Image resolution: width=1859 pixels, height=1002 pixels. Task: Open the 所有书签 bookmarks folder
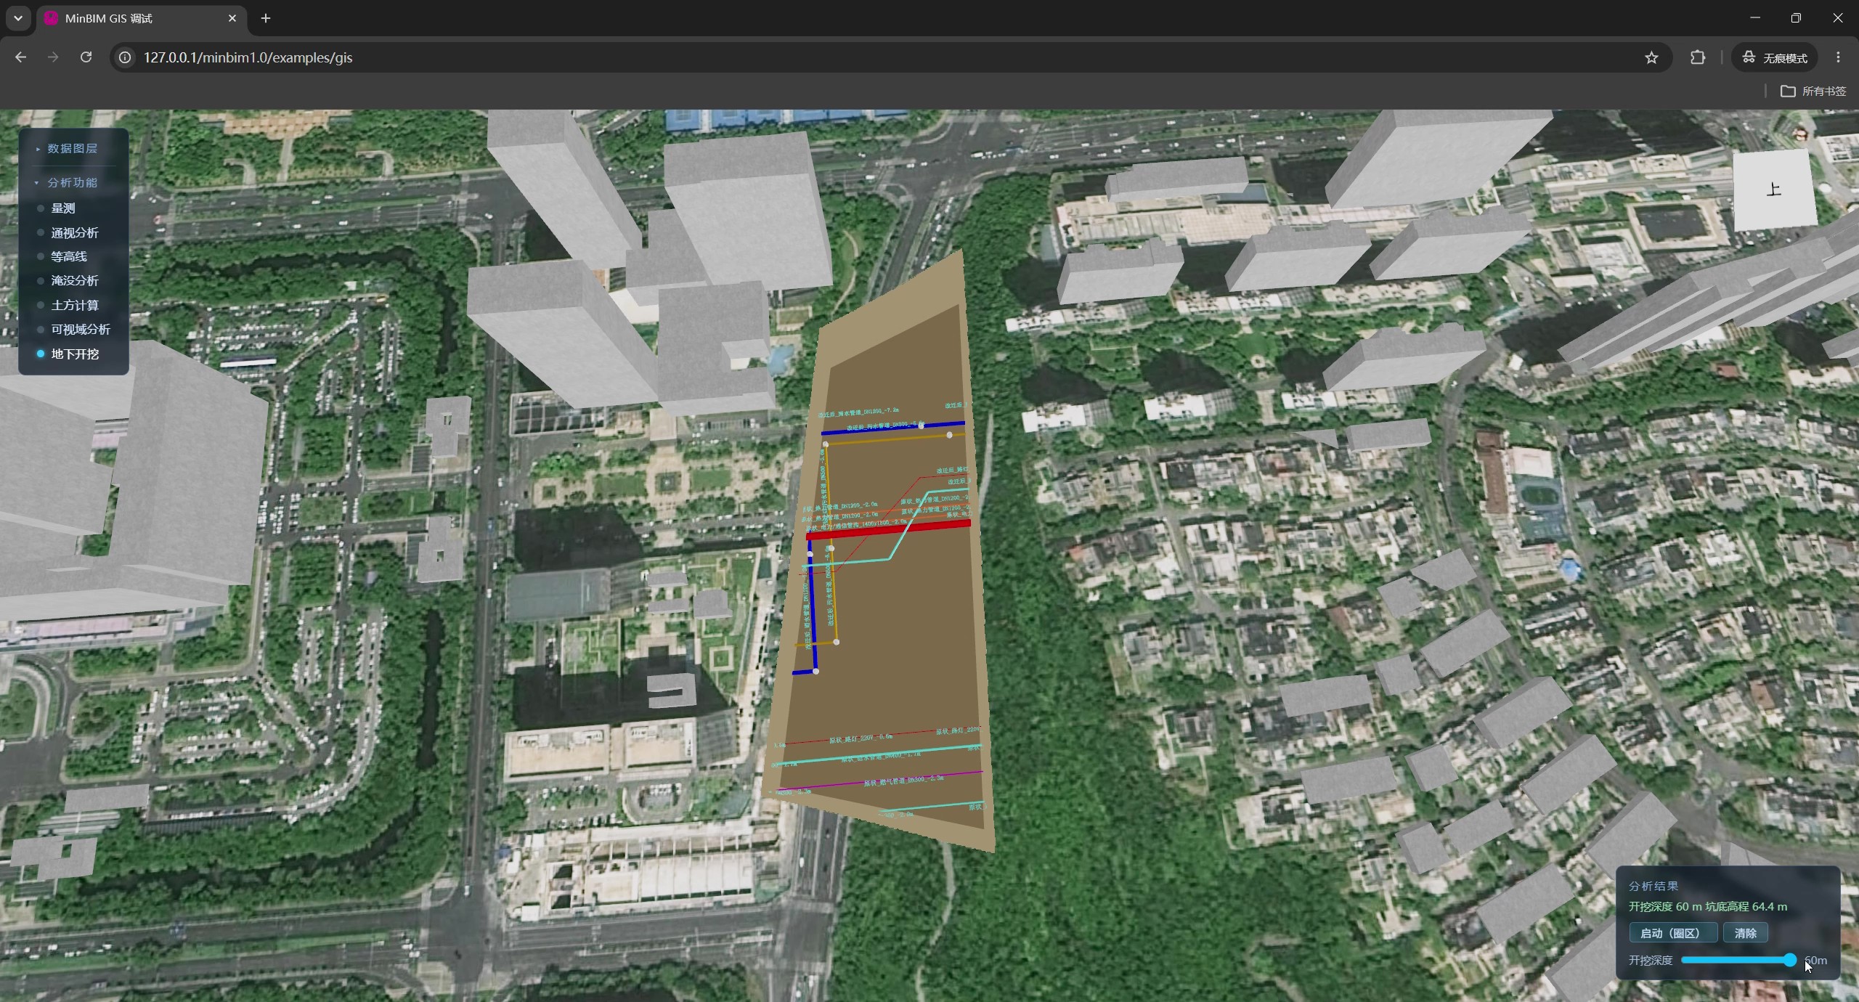[1813, 91]
